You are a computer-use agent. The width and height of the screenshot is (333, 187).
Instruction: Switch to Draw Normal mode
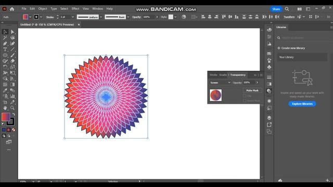click(x=4, y=136)
